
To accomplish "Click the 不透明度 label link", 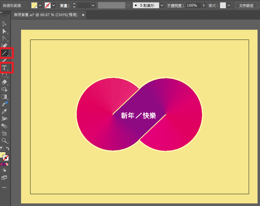I will (175, 6).
